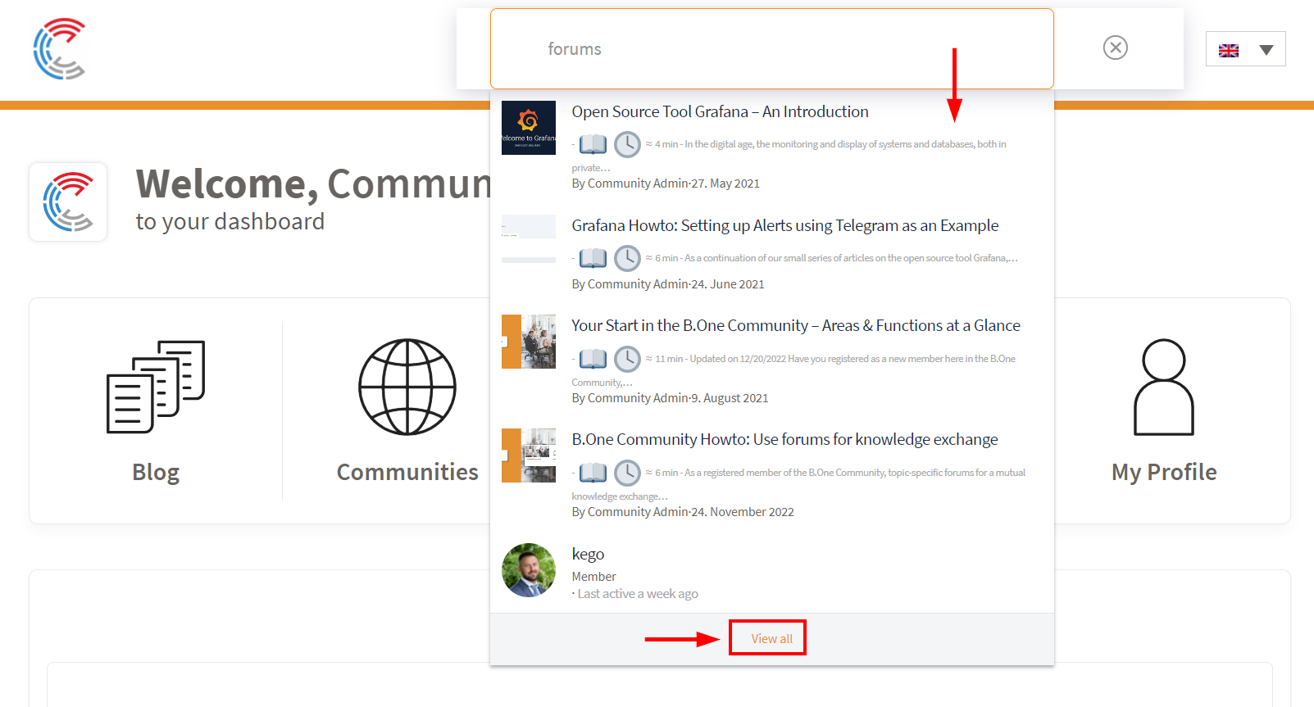
Task: Open the Communities globe icon
Action: (407, 387)
